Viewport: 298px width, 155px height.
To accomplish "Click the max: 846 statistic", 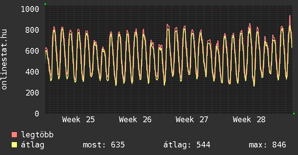I will 267,145.
